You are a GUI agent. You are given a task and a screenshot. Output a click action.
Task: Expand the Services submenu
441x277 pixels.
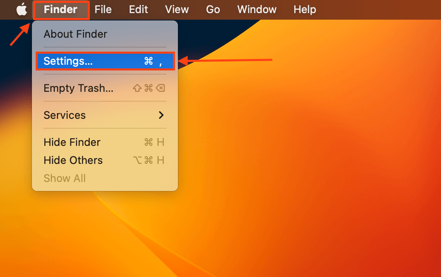(105, 115)
